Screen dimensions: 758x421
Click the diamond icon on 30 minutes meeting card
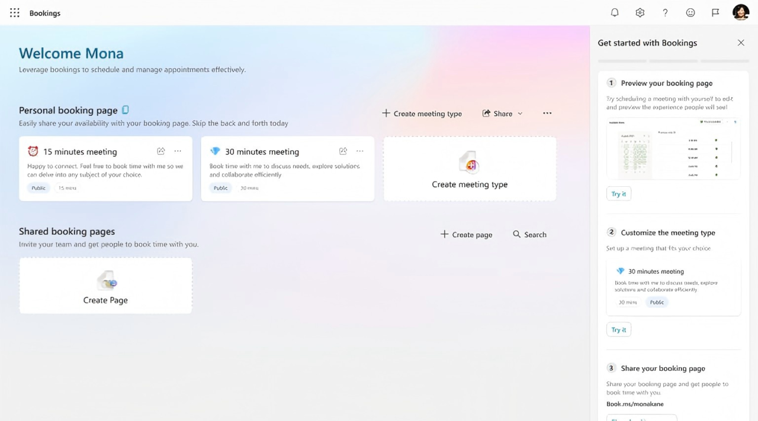[x=215, y=151]
